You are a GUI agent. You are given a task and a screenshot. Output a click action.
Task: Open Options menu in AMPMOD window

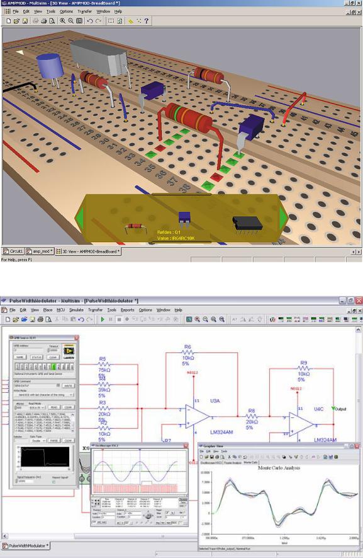point(66,11)
